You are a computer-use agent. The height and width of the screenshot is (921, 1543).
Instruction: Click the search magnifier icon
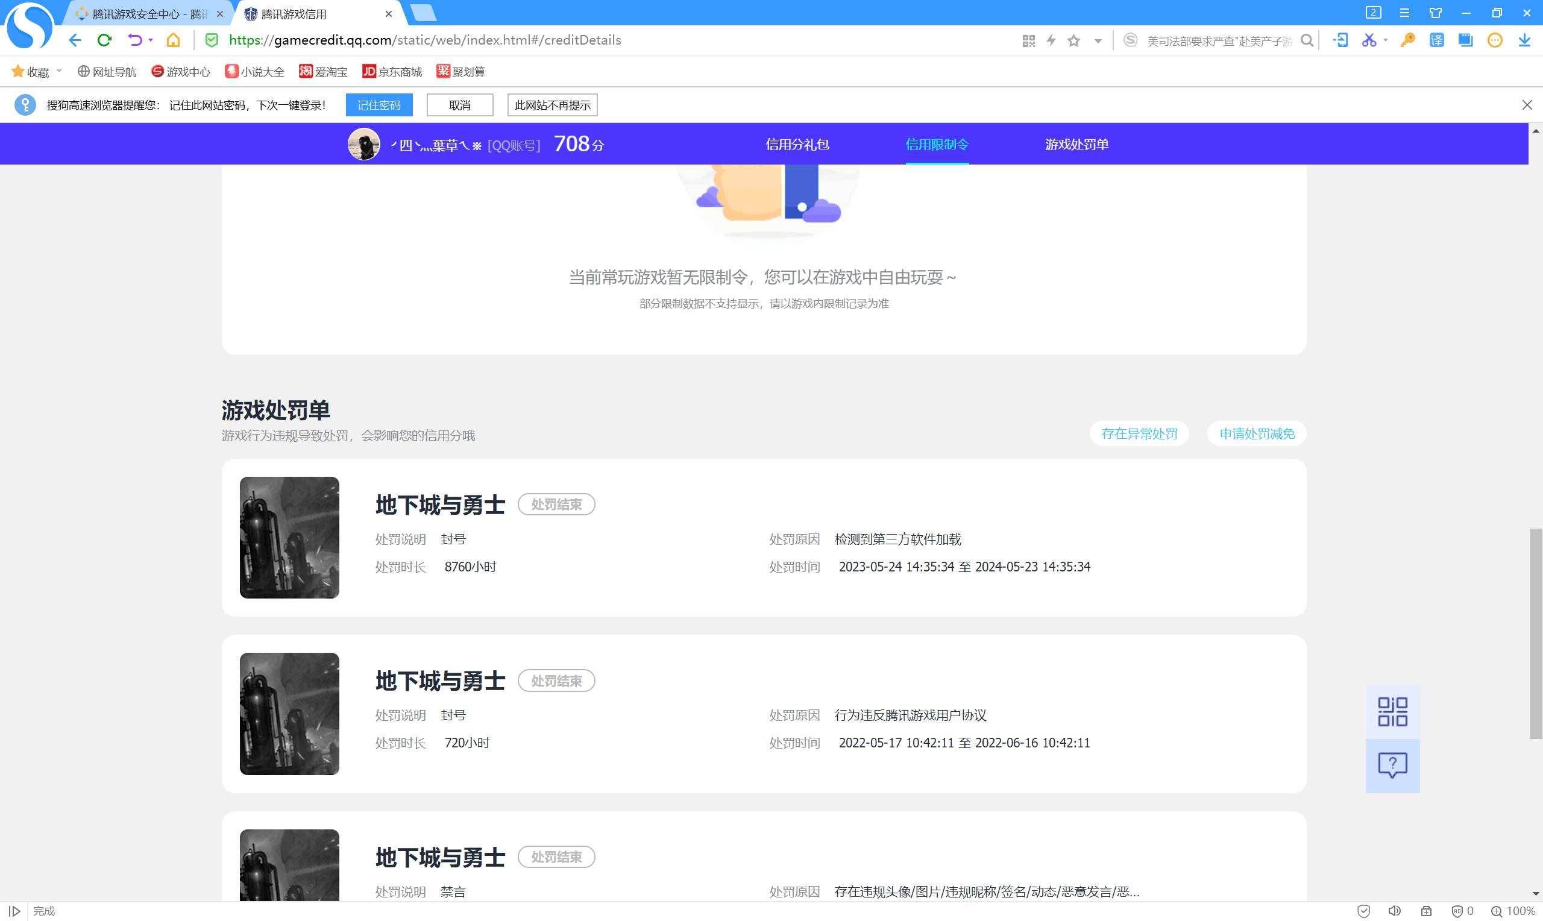click(x=1307, y=41)
